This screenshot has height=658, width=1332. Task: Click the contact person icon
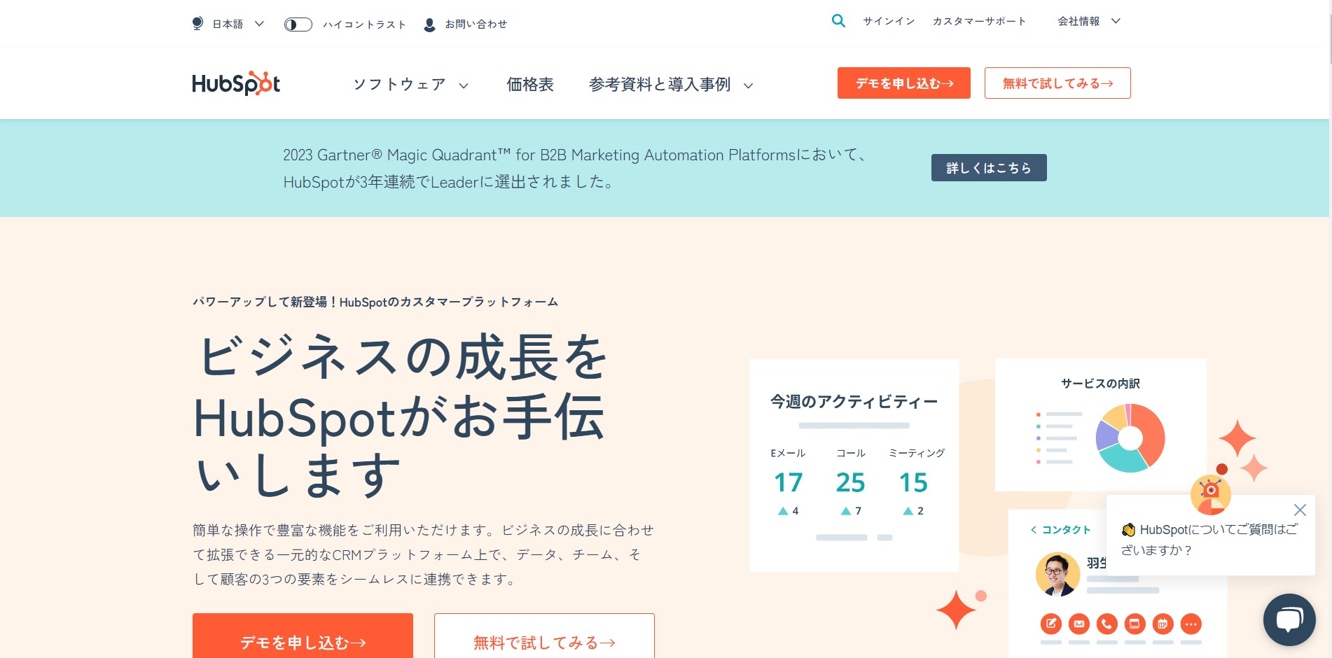(x=430, y=24)
